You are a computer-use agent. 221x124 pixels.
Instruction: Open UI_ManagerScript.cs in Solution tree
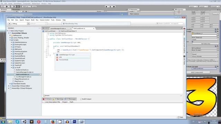(23, 77)
